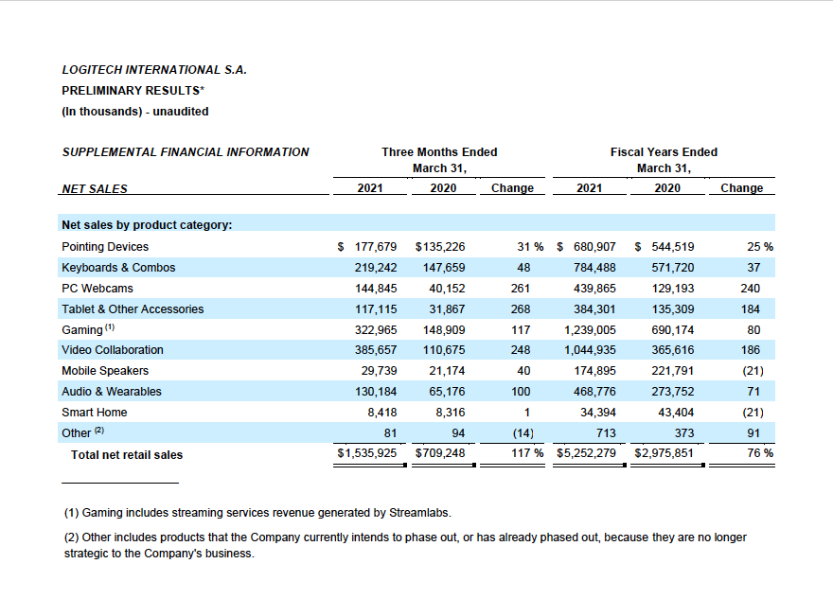Select 'Net sales by product category:' row
833x599 pixels.
click(416, 224)
